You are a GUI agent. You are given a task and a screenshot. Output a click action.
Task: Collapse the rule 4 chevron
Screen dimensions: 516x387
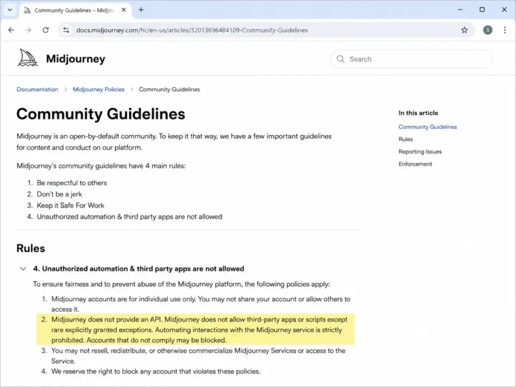tap(23, 269)
